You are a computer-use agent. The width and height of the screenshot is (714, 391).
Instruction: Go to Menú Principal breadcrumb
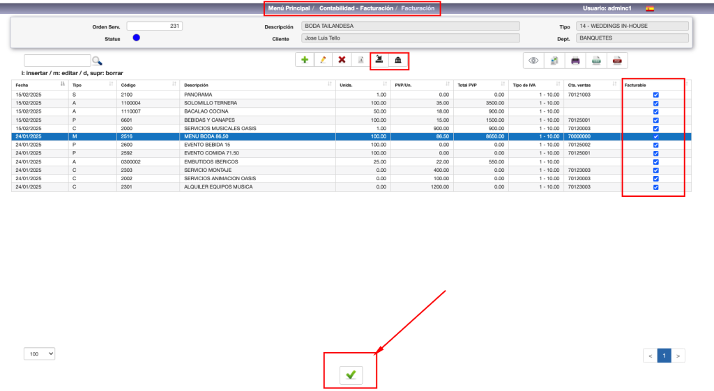point(289,8)
